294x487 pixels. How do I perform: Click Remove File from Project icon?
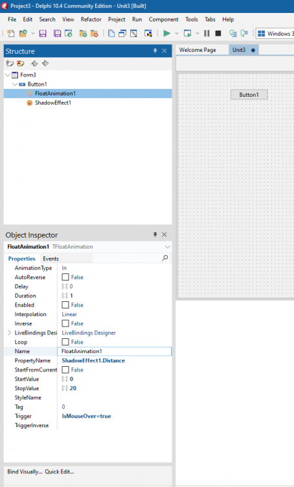pyautogui.click(x=94, y=33)
